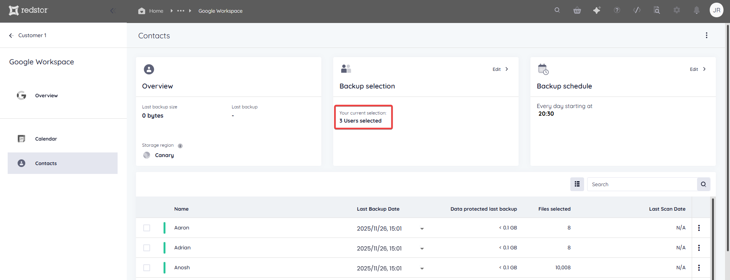Expand Adrian's last backup date dropdown
The image size is (730, 280).
(422, 249)
